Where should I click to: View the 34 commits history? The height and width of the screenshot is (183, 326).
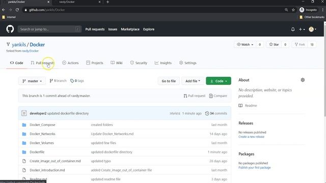coord(216,113)
